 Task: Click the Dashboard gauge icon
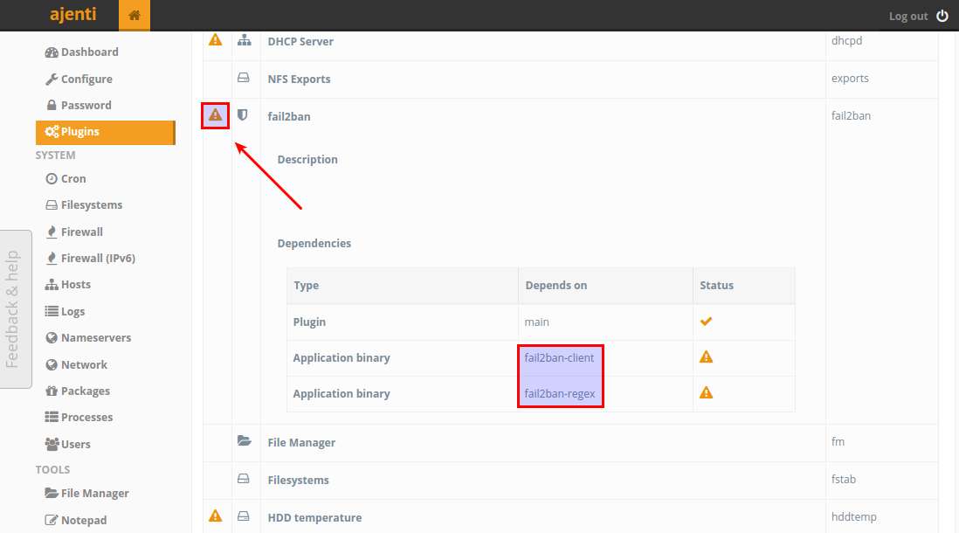52,52
